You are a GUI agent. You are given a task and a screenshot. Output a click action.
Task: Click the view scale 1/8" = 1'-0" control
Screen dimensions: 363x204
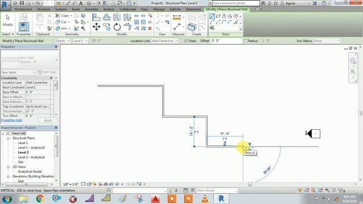point(70,184)
